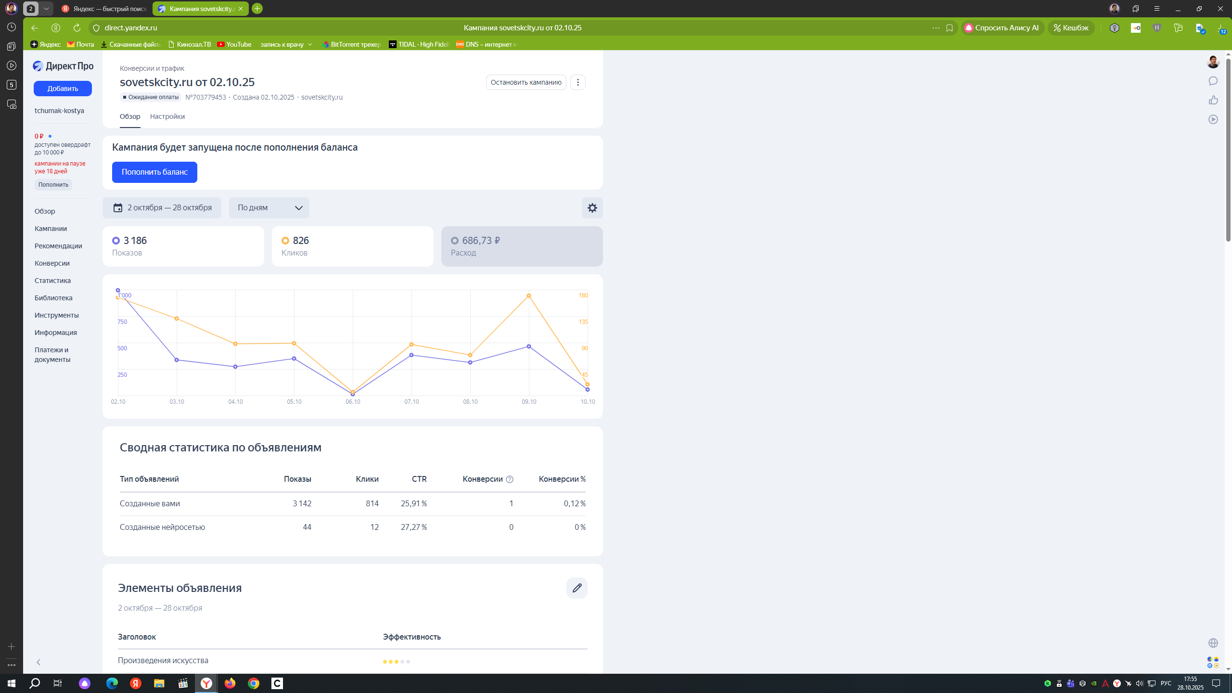
Task: Open chart settings gear icon
Action: 592,208
